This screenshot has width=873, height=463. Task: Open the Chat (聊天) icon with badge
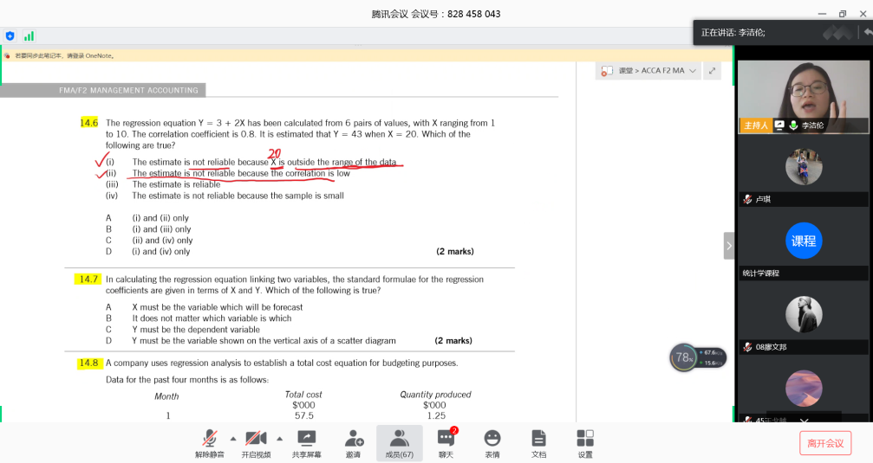446,442
